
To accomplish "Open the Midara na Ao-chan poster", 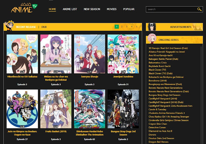I will (x=56, y=54).
